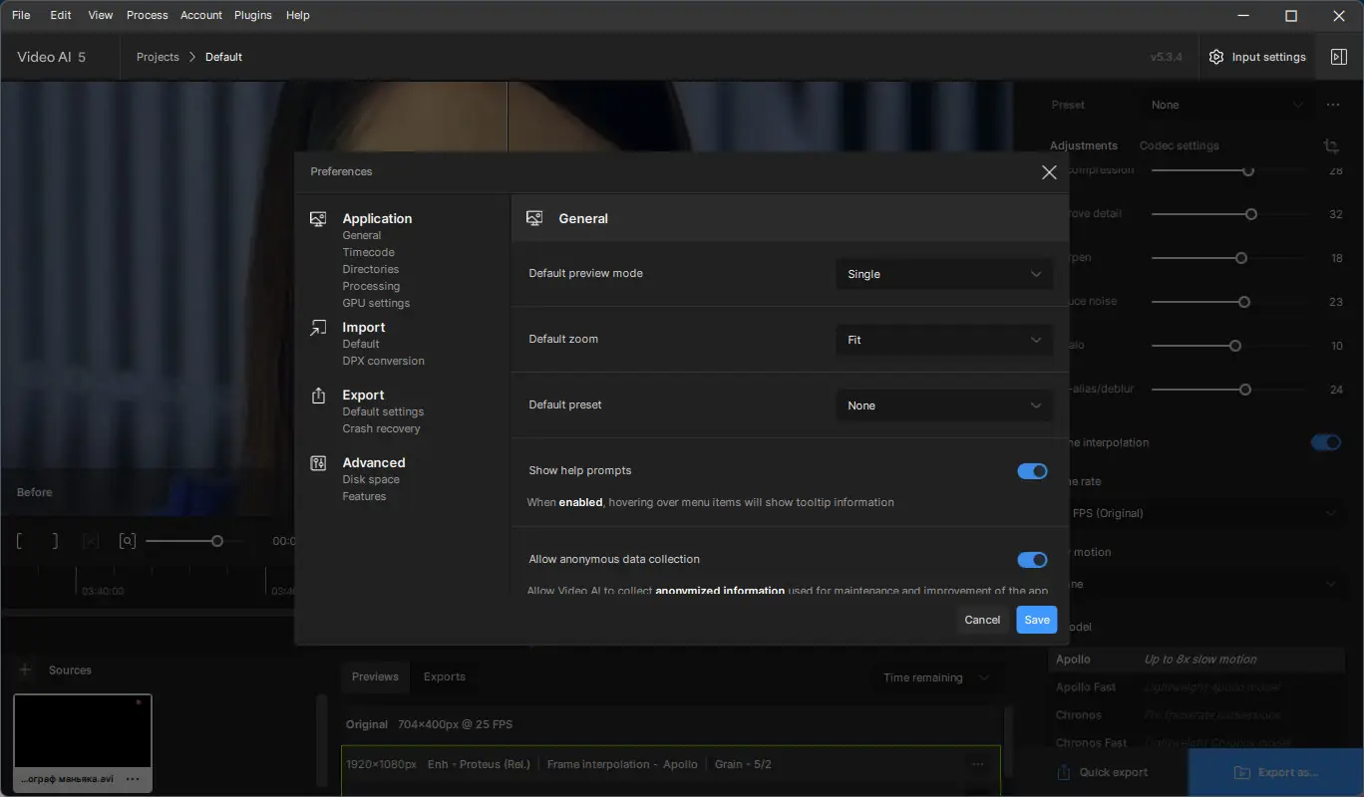Open the Advanced section icon in Preferences
Viewport: 1364px width, 797px height.
click(318, 462)
